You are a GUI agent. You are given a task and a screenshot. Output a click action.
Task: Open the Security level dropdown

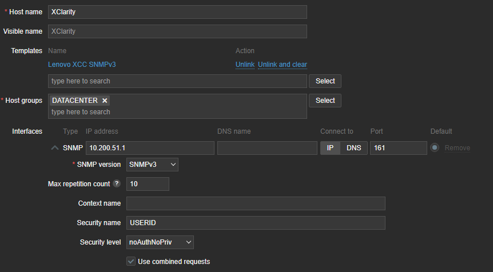tap(160, 242)
